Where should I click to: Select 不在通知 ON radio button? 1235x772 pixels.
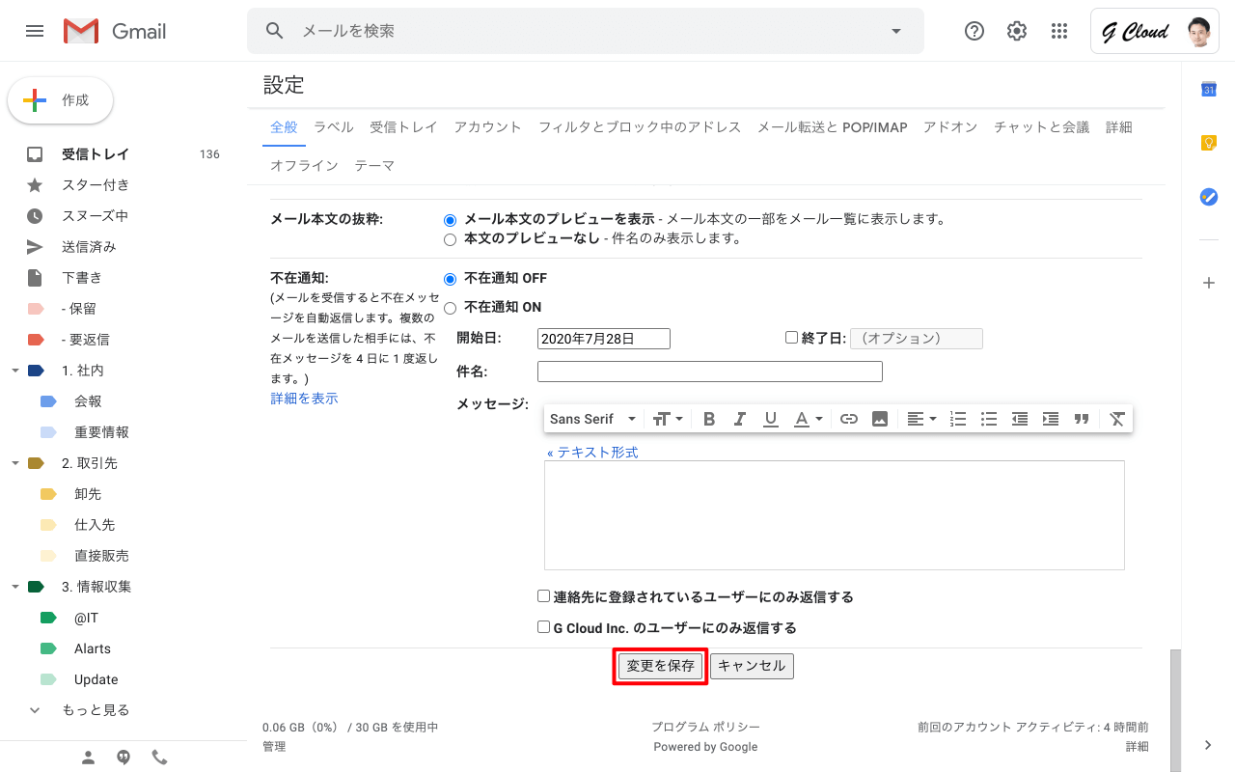[x=450, y=309]
